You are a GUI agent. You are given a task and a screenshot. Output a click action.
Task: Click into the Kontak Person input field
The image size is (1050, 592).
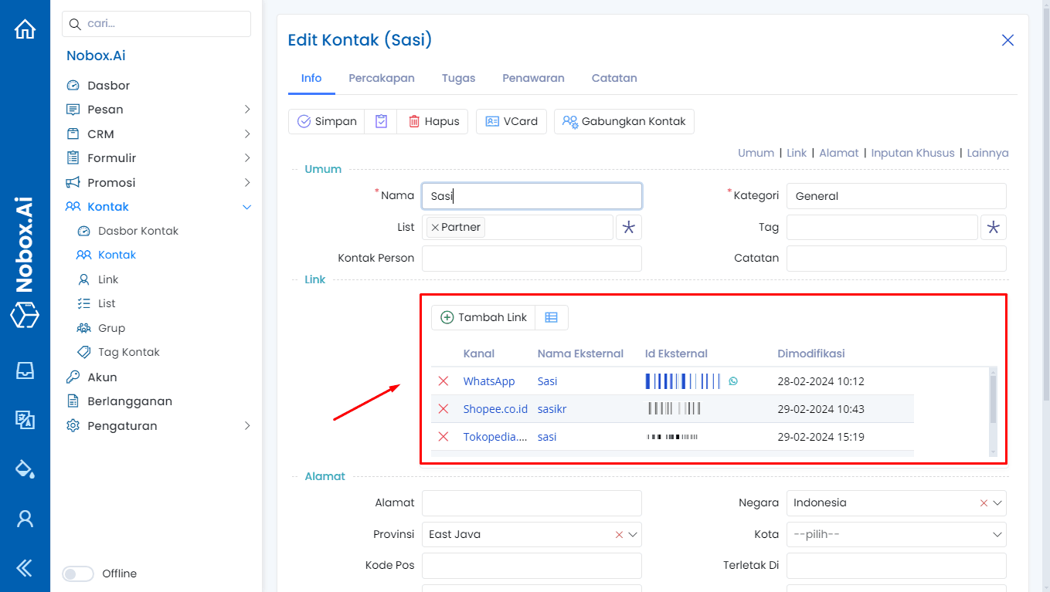coord(532,259)
